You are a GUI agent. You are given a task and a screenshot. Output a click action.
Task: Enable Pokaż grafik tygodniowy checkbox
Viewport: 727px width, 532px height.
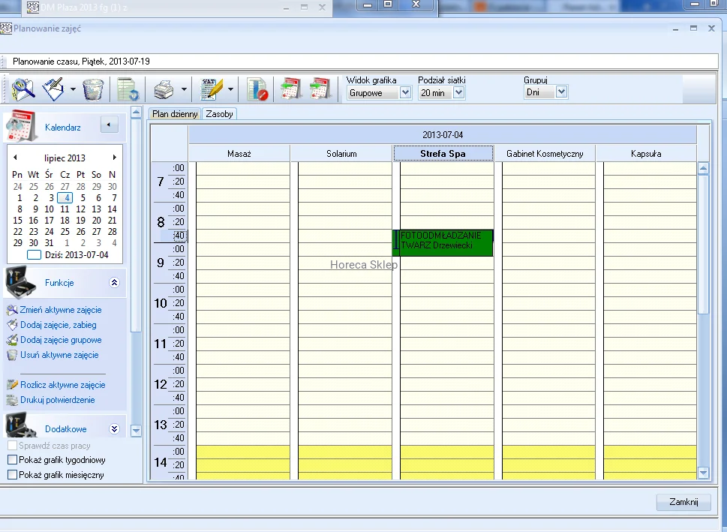[x=12, y=460]
